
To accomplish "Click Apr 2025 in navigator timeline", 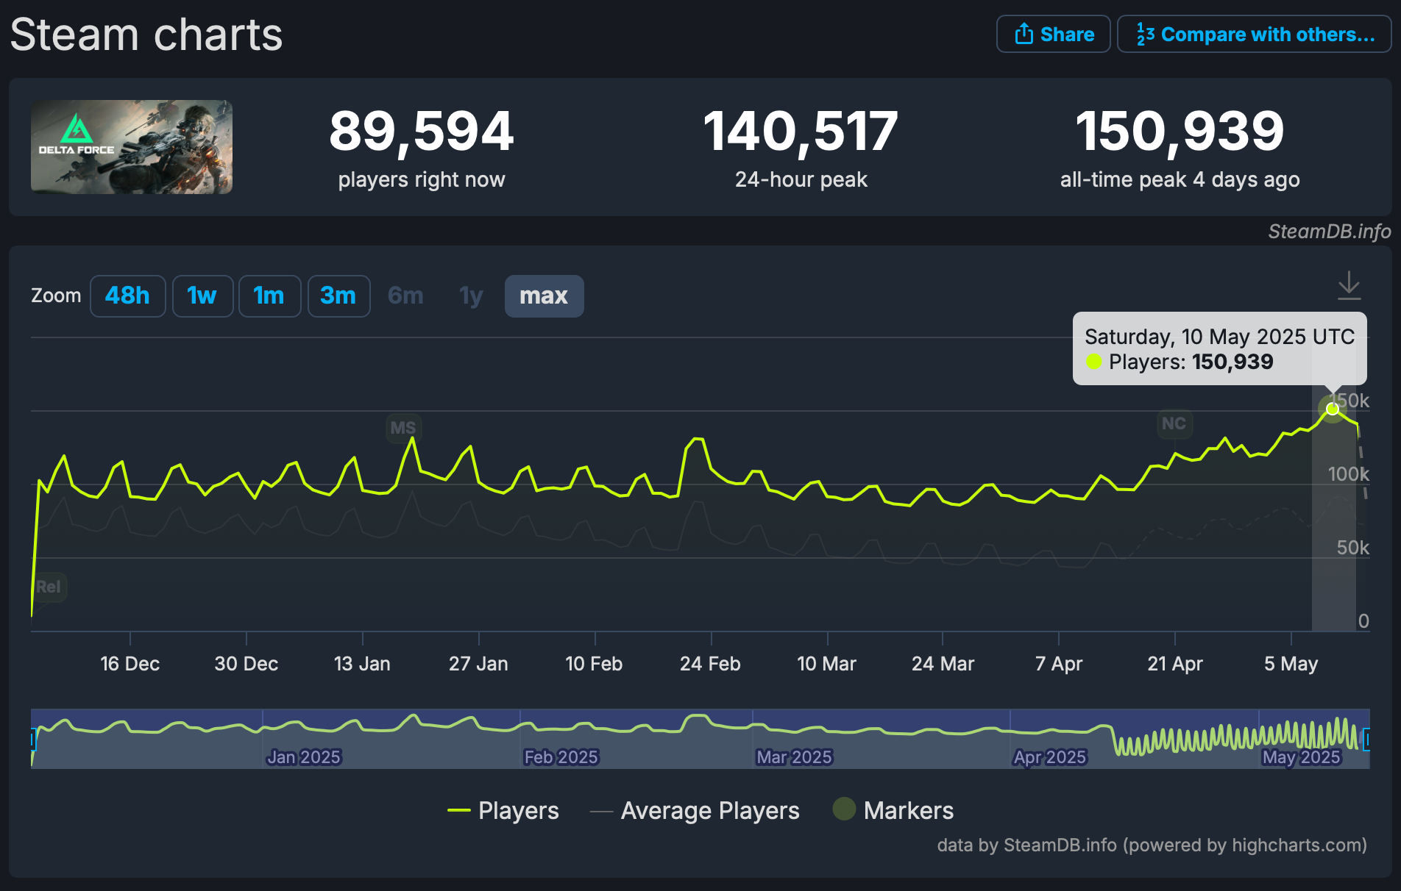I will pos(1050,757).
